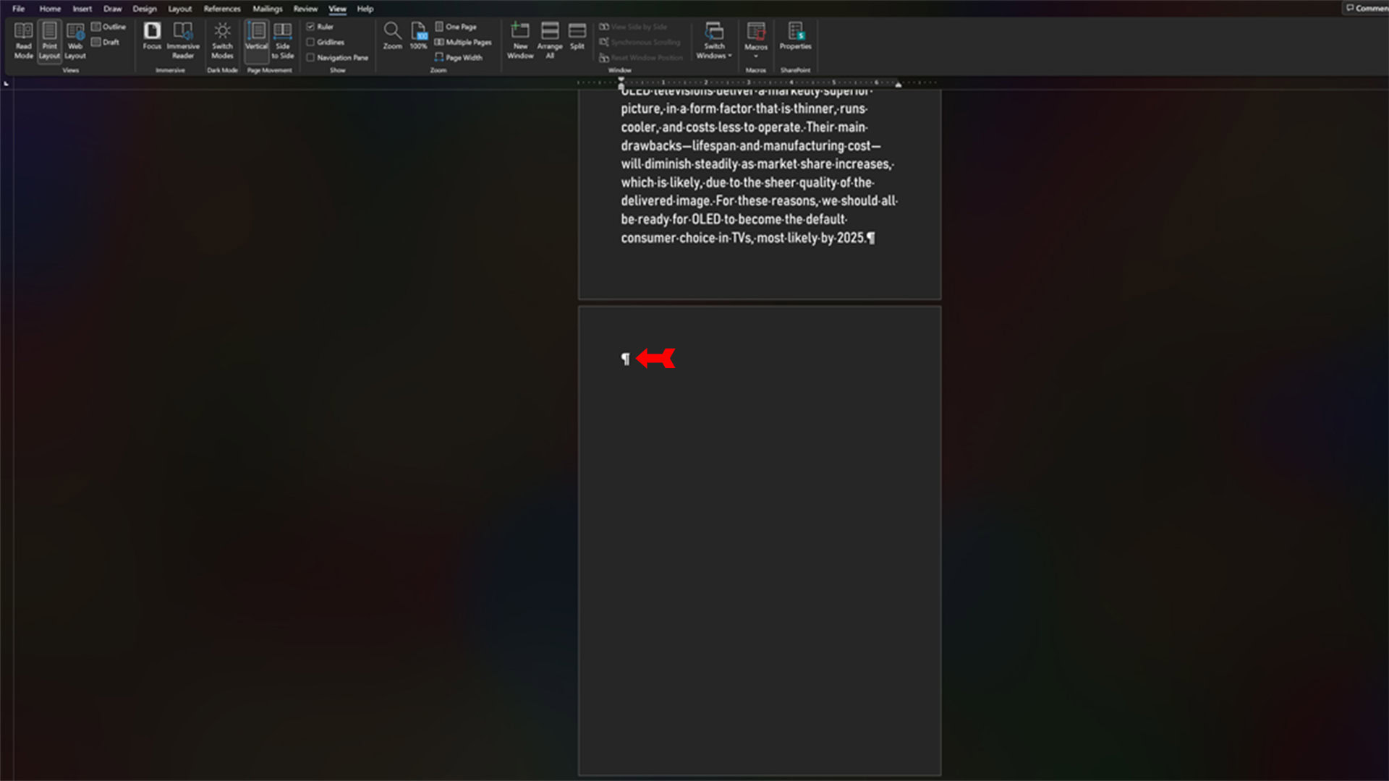Image resolution: width=1389 pixels, height=781 pixels.
Task: Open the Comments button
Action: 1366,8
